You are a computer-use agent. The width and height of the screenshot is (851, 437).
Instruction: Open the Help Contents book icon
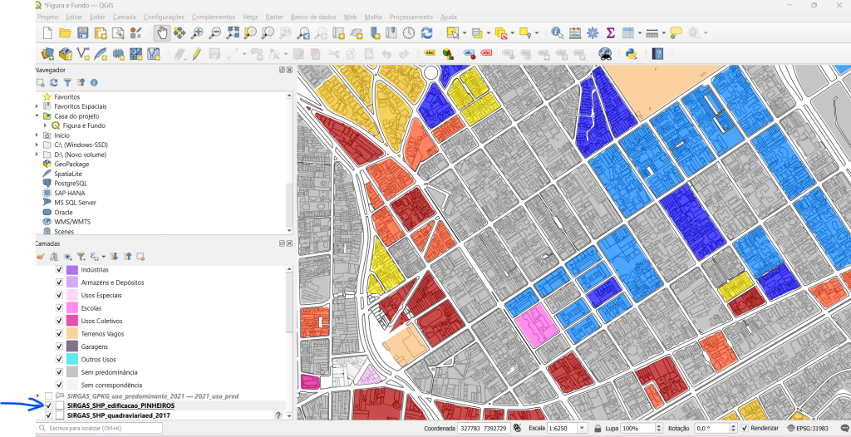[658, 53]
